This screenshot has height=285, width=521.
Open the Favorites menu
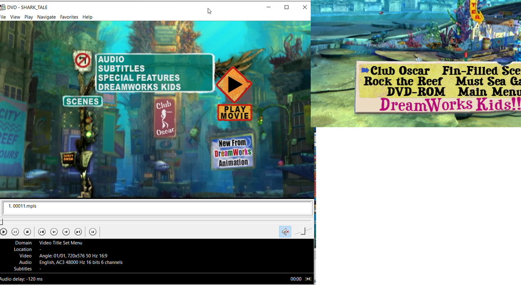tap(69, 17)
